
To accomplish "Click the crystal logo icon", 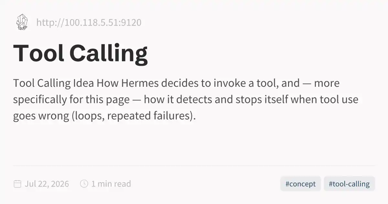I will [x=22, y=23].
